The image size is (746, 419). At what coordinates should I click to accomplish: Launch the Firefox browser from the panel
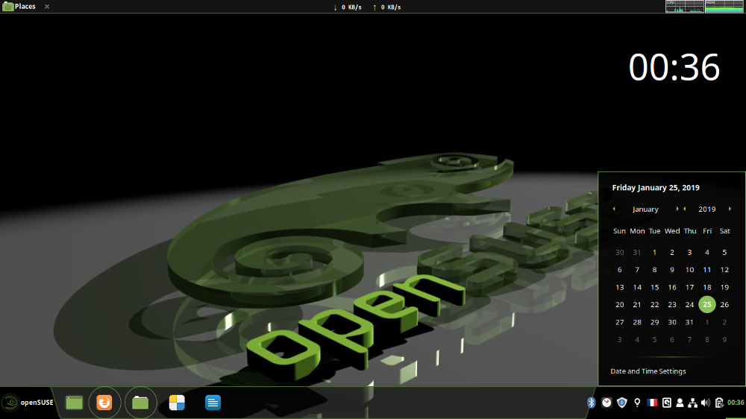pos(104,403)
